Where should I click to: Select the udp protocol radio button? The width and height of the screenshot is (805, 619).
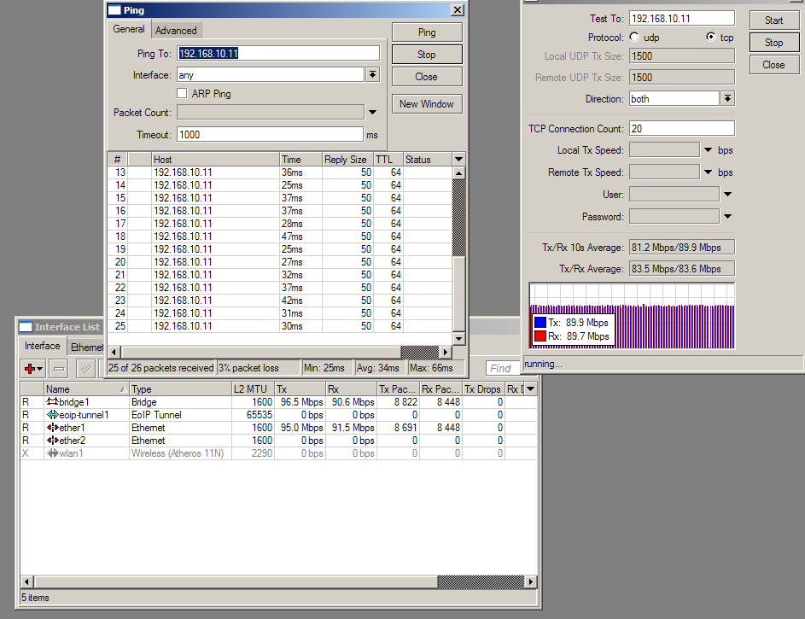tap(634, 38)
